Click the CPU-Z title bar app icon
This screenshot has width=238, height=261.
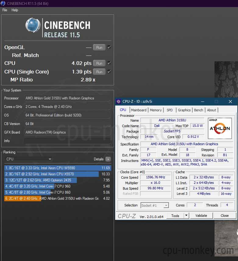click(119, 102)
